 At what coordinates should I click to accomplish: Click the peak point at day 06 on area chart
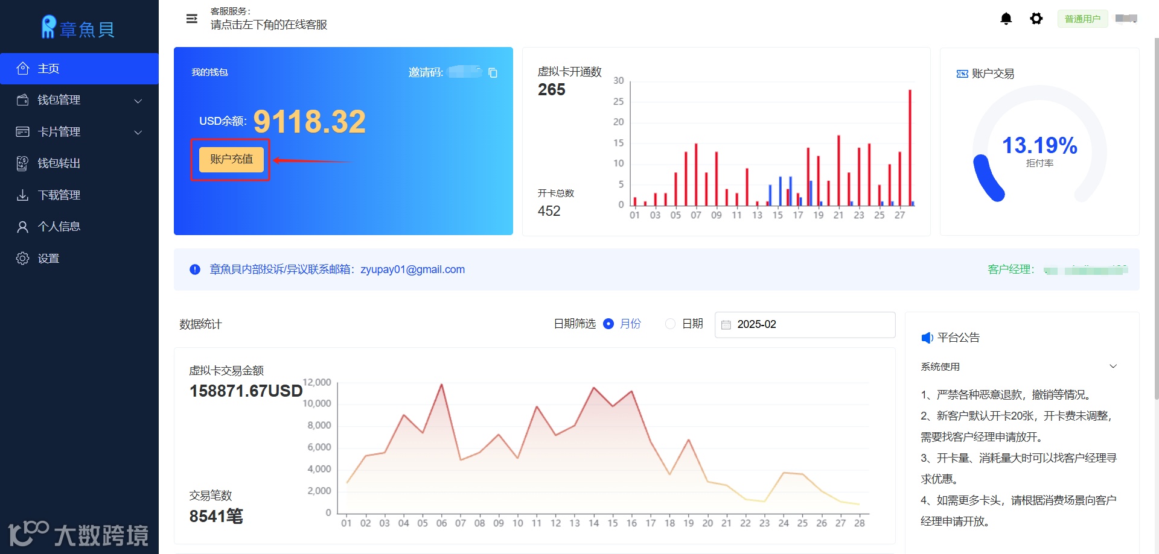pos(441,384)
